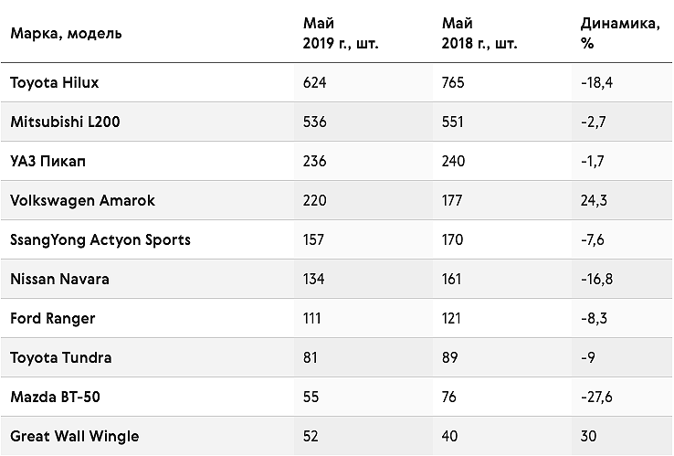Select the 'Май 2019 г., шт.' column header
The height and width of the screenshot is (456, 674).
point(341,33)
